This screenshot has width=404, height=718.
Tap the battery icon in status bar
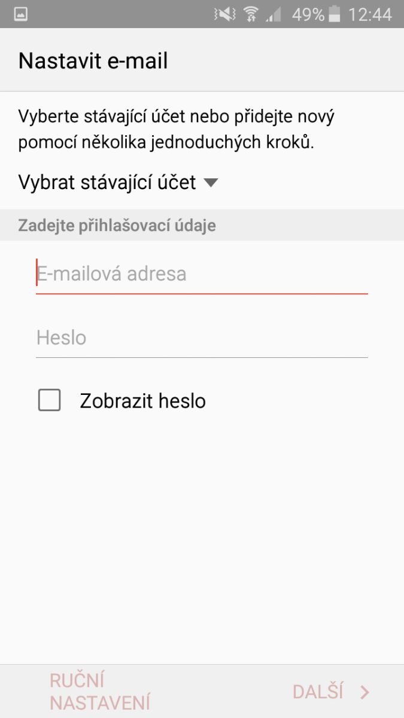(x=335, y=14)
